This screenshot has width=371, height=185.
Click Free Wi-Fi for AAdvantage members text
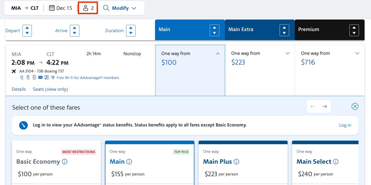pos(88,78)
